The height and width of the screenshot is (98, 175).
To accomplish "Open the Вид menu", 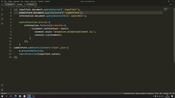I will (x=22, y=1).
